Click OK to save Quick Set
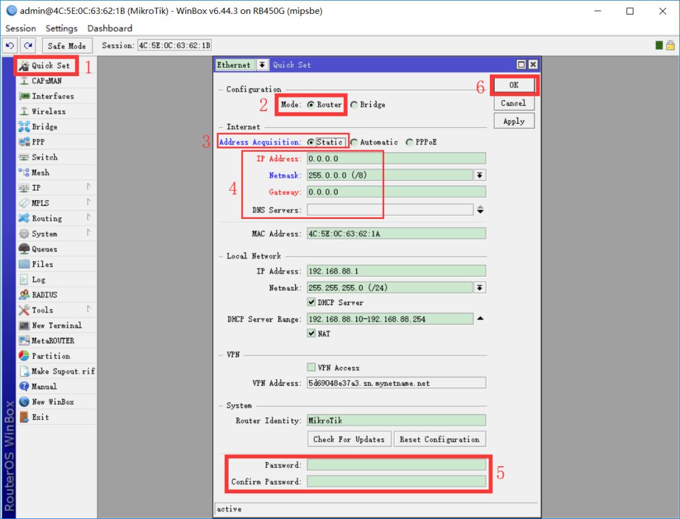This screenshot has width=680, height=519. pyautogui.click(x=514, y=85)
